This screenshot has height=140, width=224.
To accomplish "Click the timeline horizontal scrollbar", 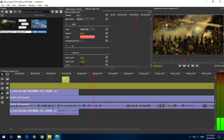I will click(x=82, y=129).
